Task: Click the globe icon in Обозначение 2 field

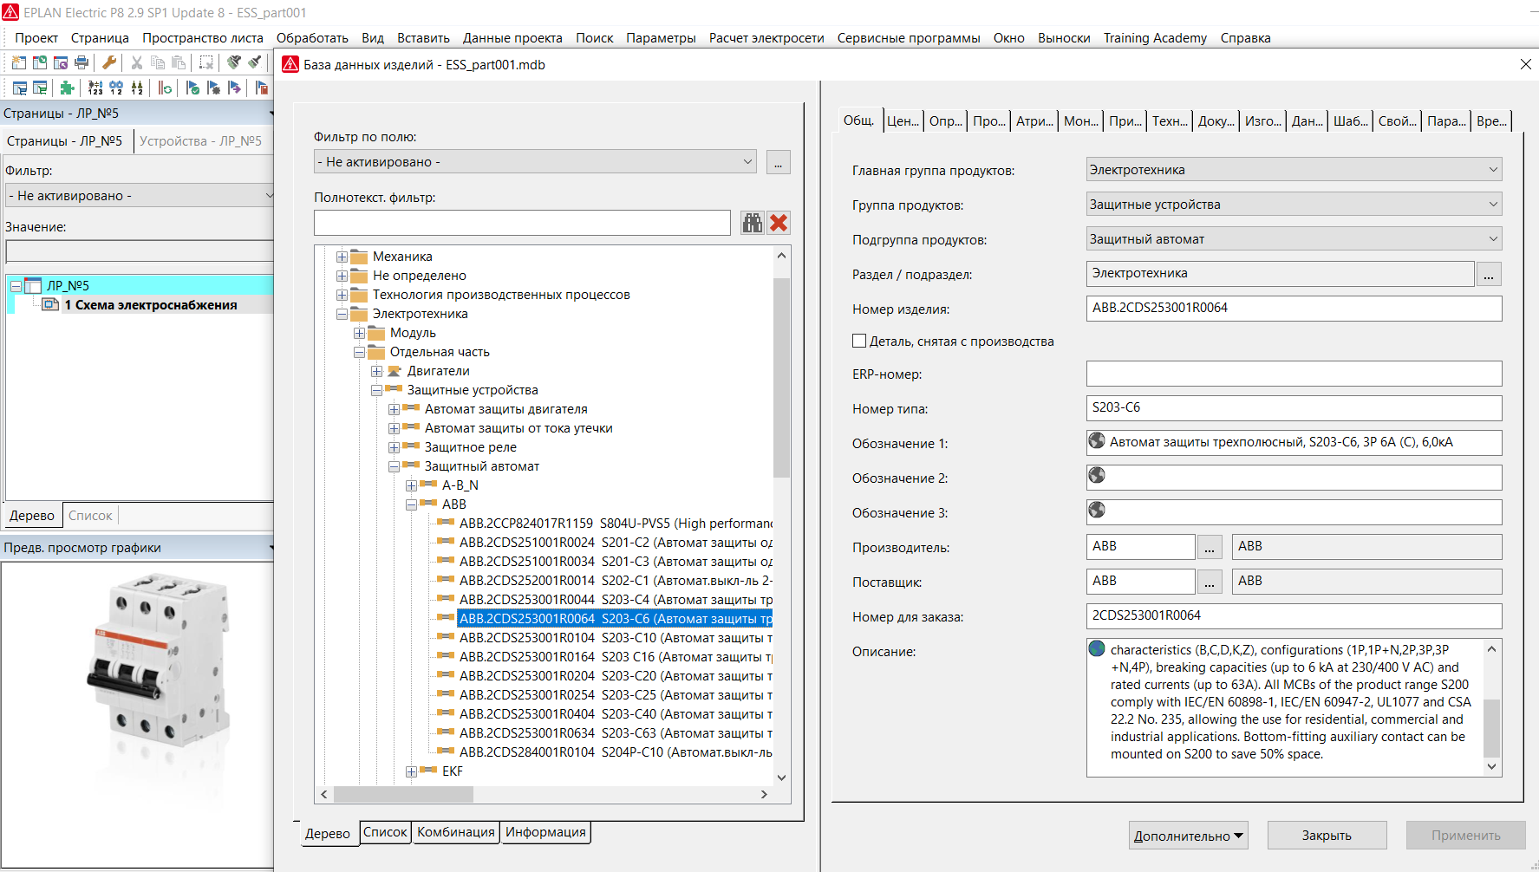Action: 1097,476
